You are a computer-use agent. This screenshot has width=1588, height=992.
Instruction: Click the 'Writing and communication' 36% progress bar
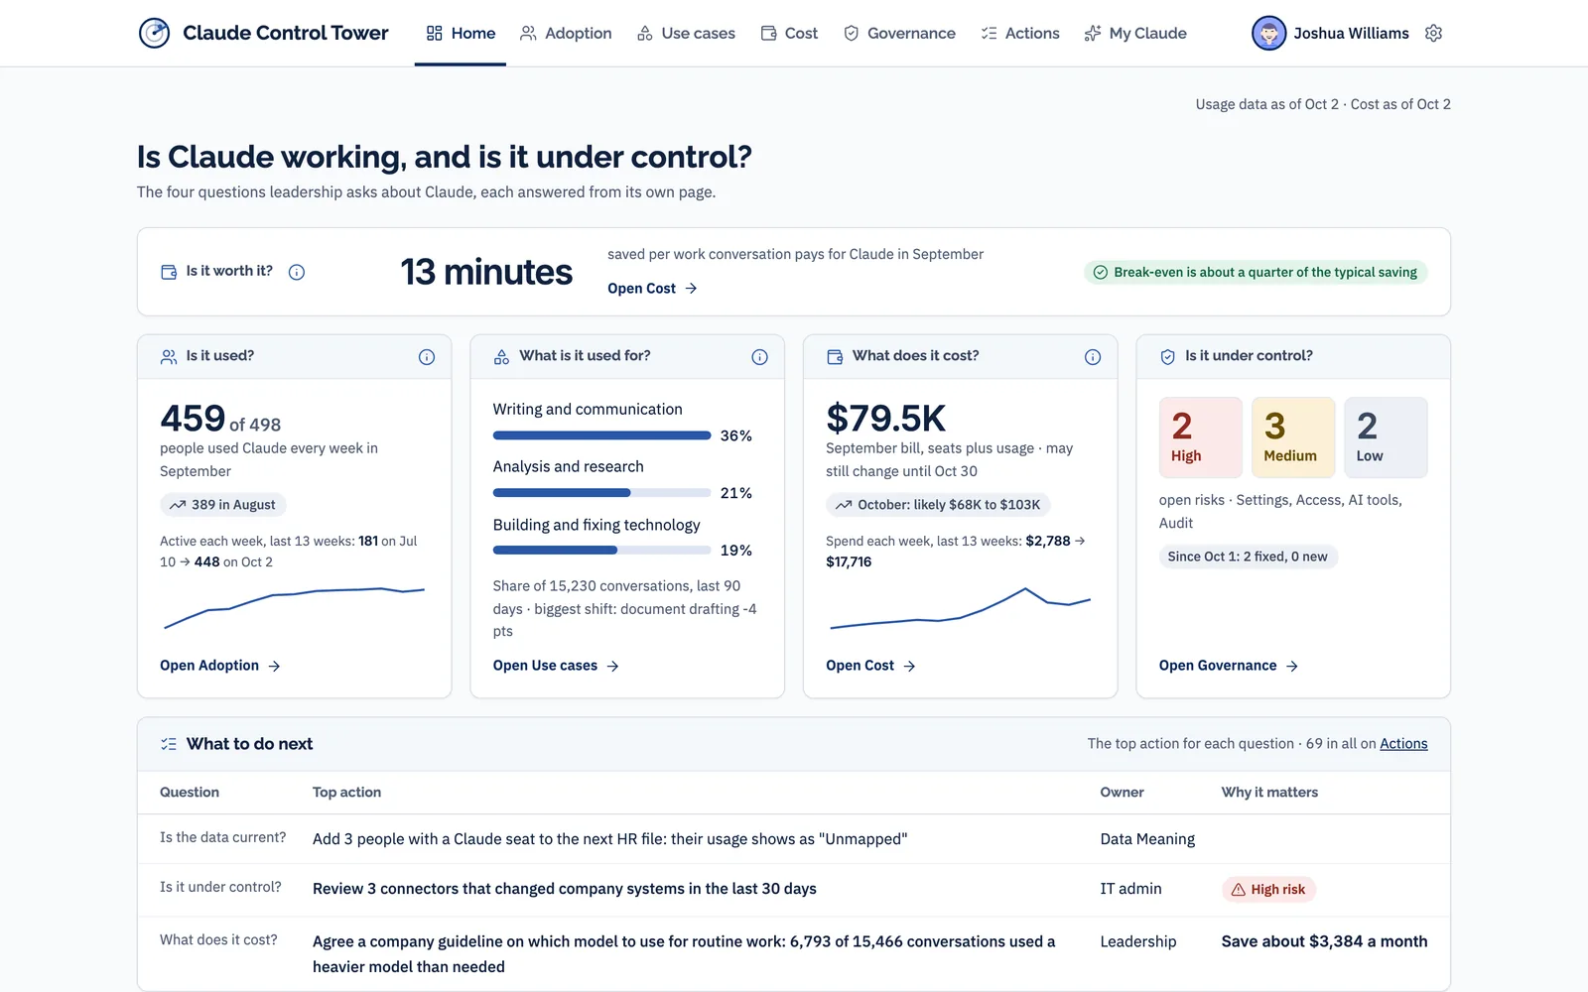tap(602, 435)
